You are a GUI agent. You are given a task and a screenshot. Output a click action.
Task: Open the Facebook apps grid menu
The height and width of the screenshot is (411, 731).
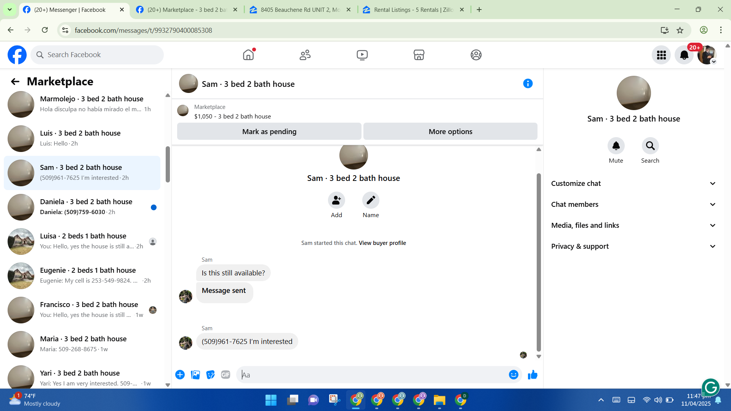click(661, 55)
